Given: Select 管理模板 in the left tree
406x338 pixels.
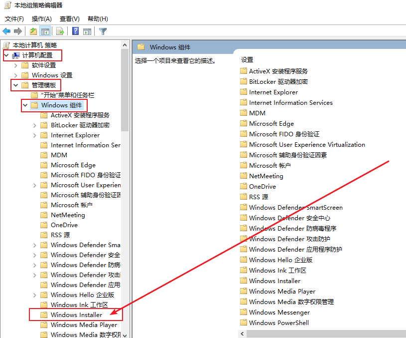Looking at the screenshot, I should [x=44, y=85].
